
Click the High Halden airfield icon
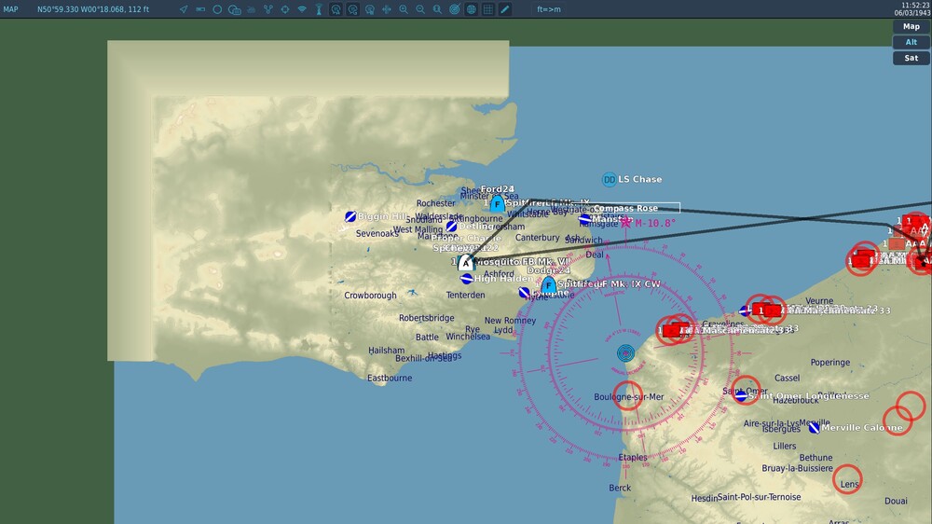point(467,279)
